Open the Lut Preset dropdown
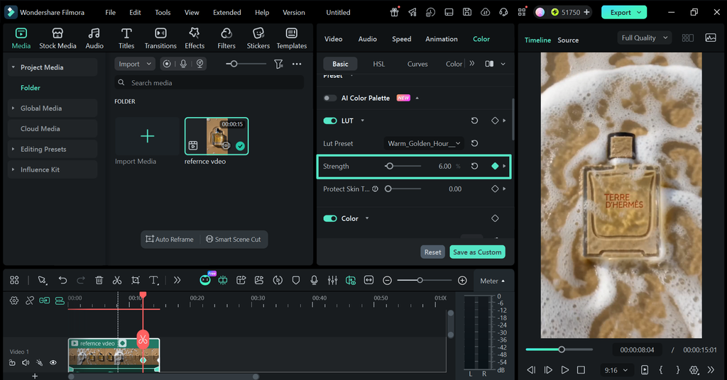The width and height of the screenshot is (727, 380). [x=424, y=143]
